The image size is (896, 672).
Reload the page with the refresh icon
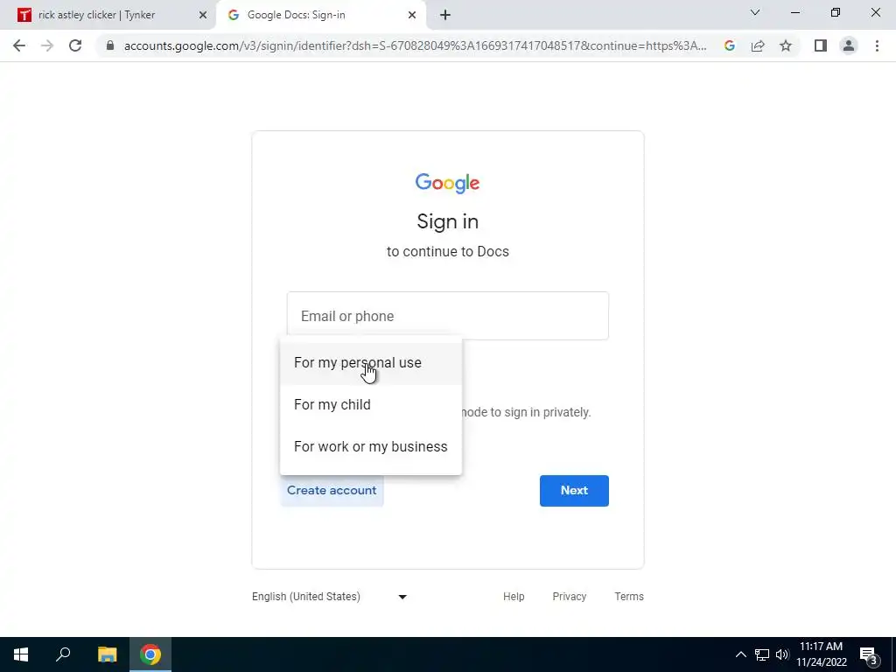tap(75, 45)
